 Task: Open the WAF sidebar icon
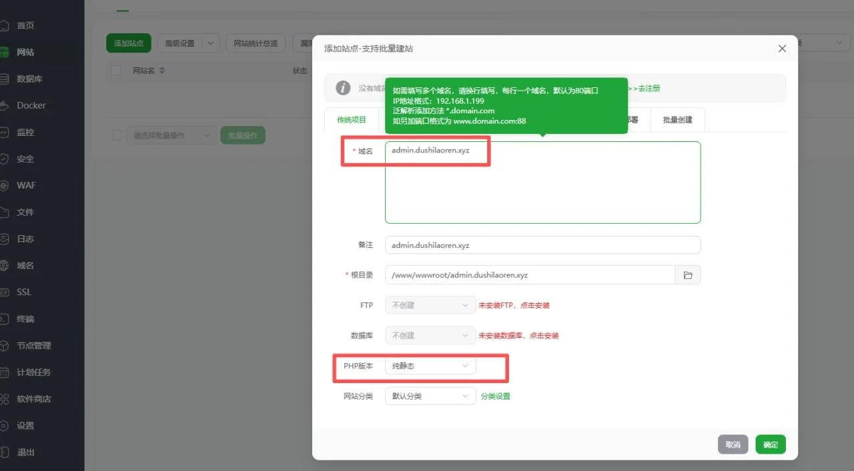4,185
